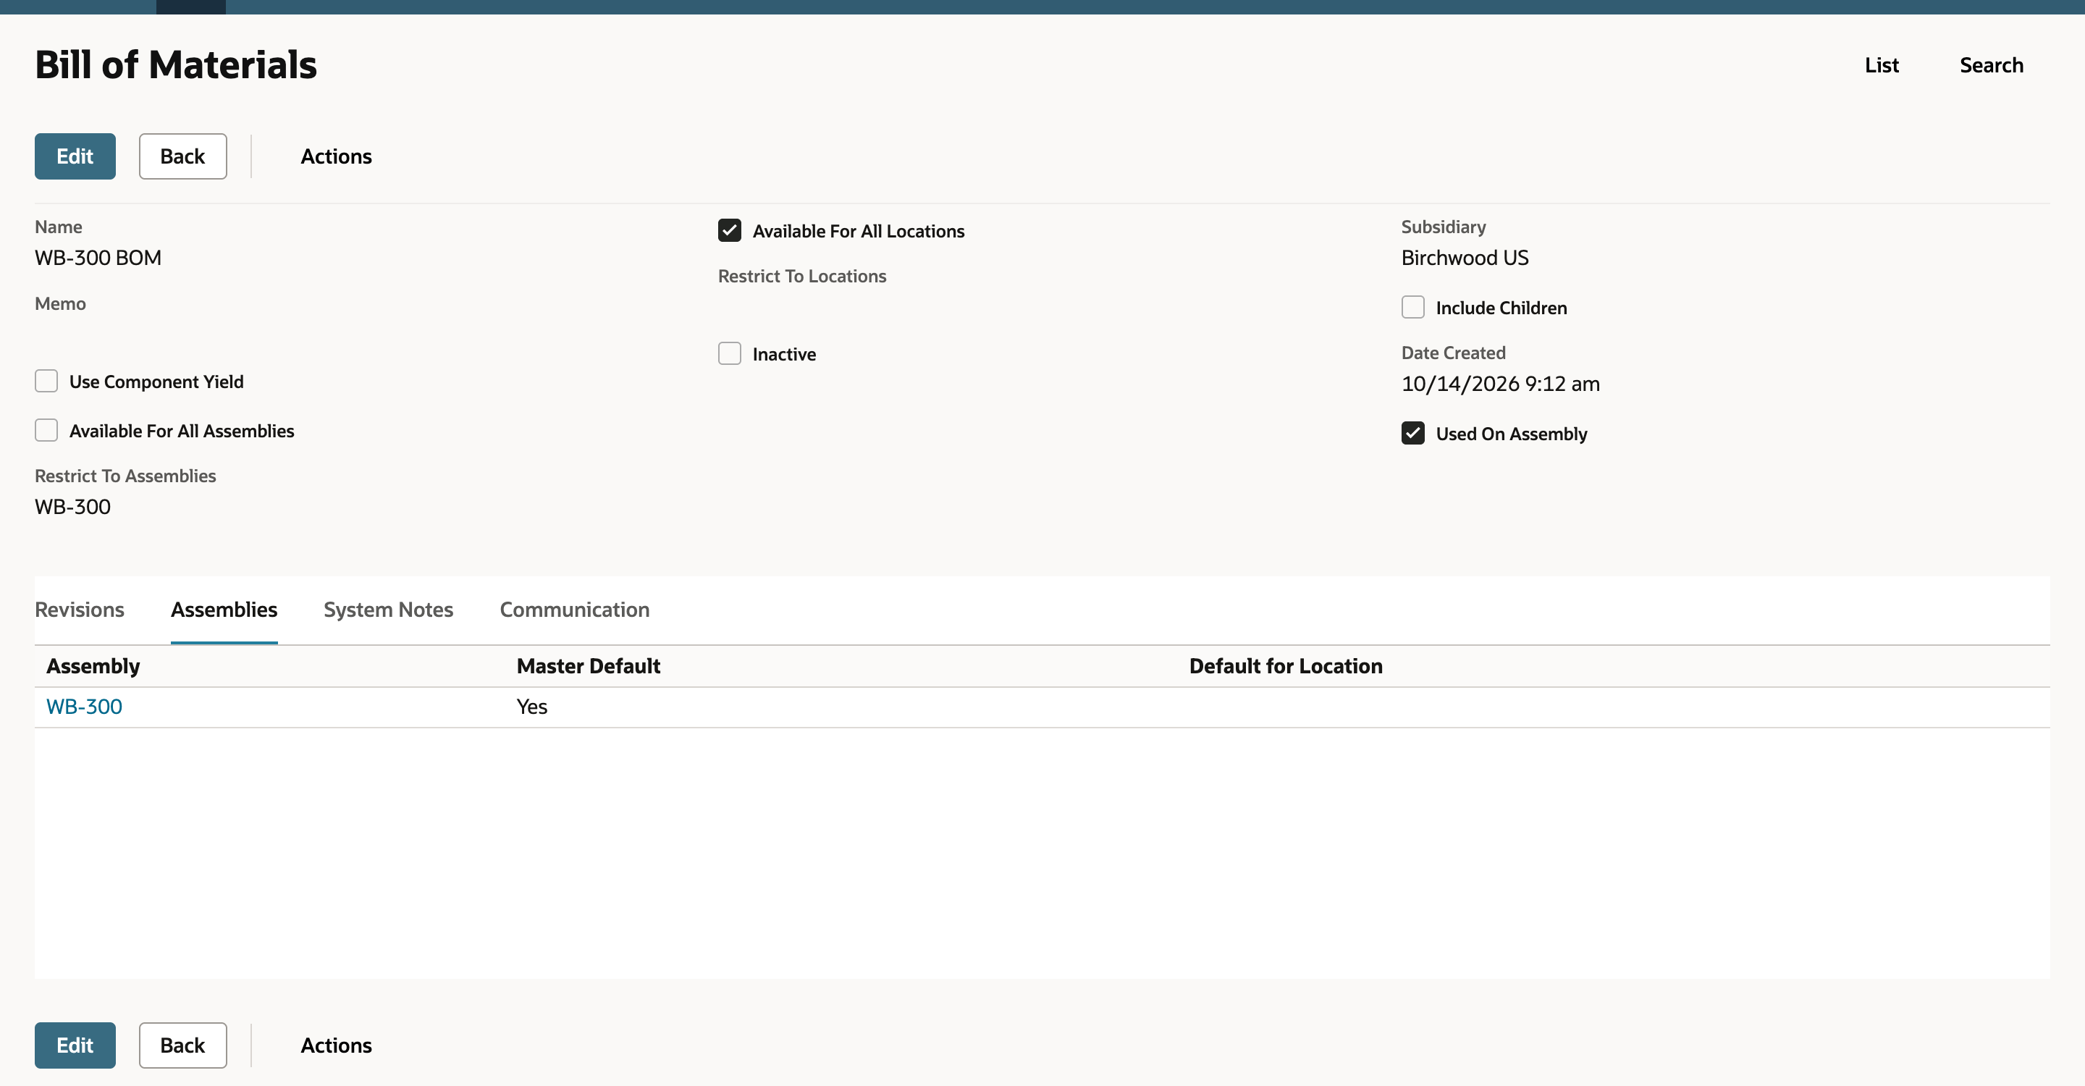Click the Default for Location column header
This screenshot has width=2085, height=1086.
pyautogui.click(x=1285, y=666)
